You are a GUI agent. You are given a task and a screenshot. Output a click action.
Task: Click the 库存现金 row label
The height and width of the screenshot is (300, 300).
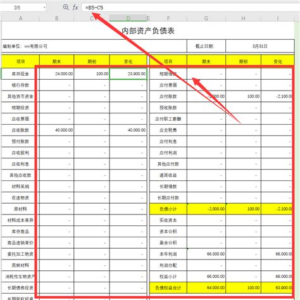click(x=20, y=74)
